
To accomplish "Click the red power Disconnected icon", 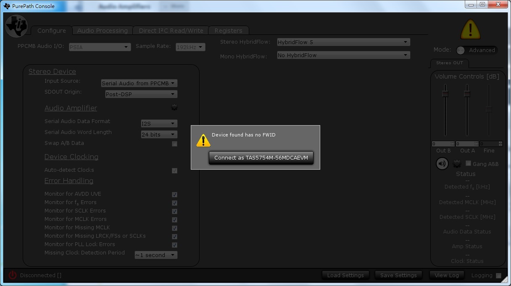I will pos(13,275).
